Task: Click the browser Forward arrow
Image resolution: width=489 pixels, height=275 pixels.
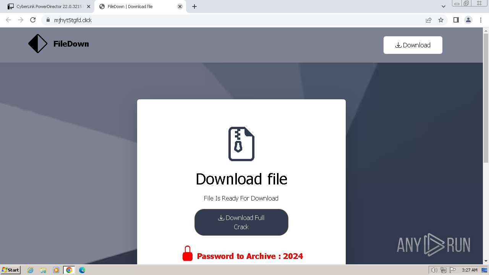Action: pos(21,20)
